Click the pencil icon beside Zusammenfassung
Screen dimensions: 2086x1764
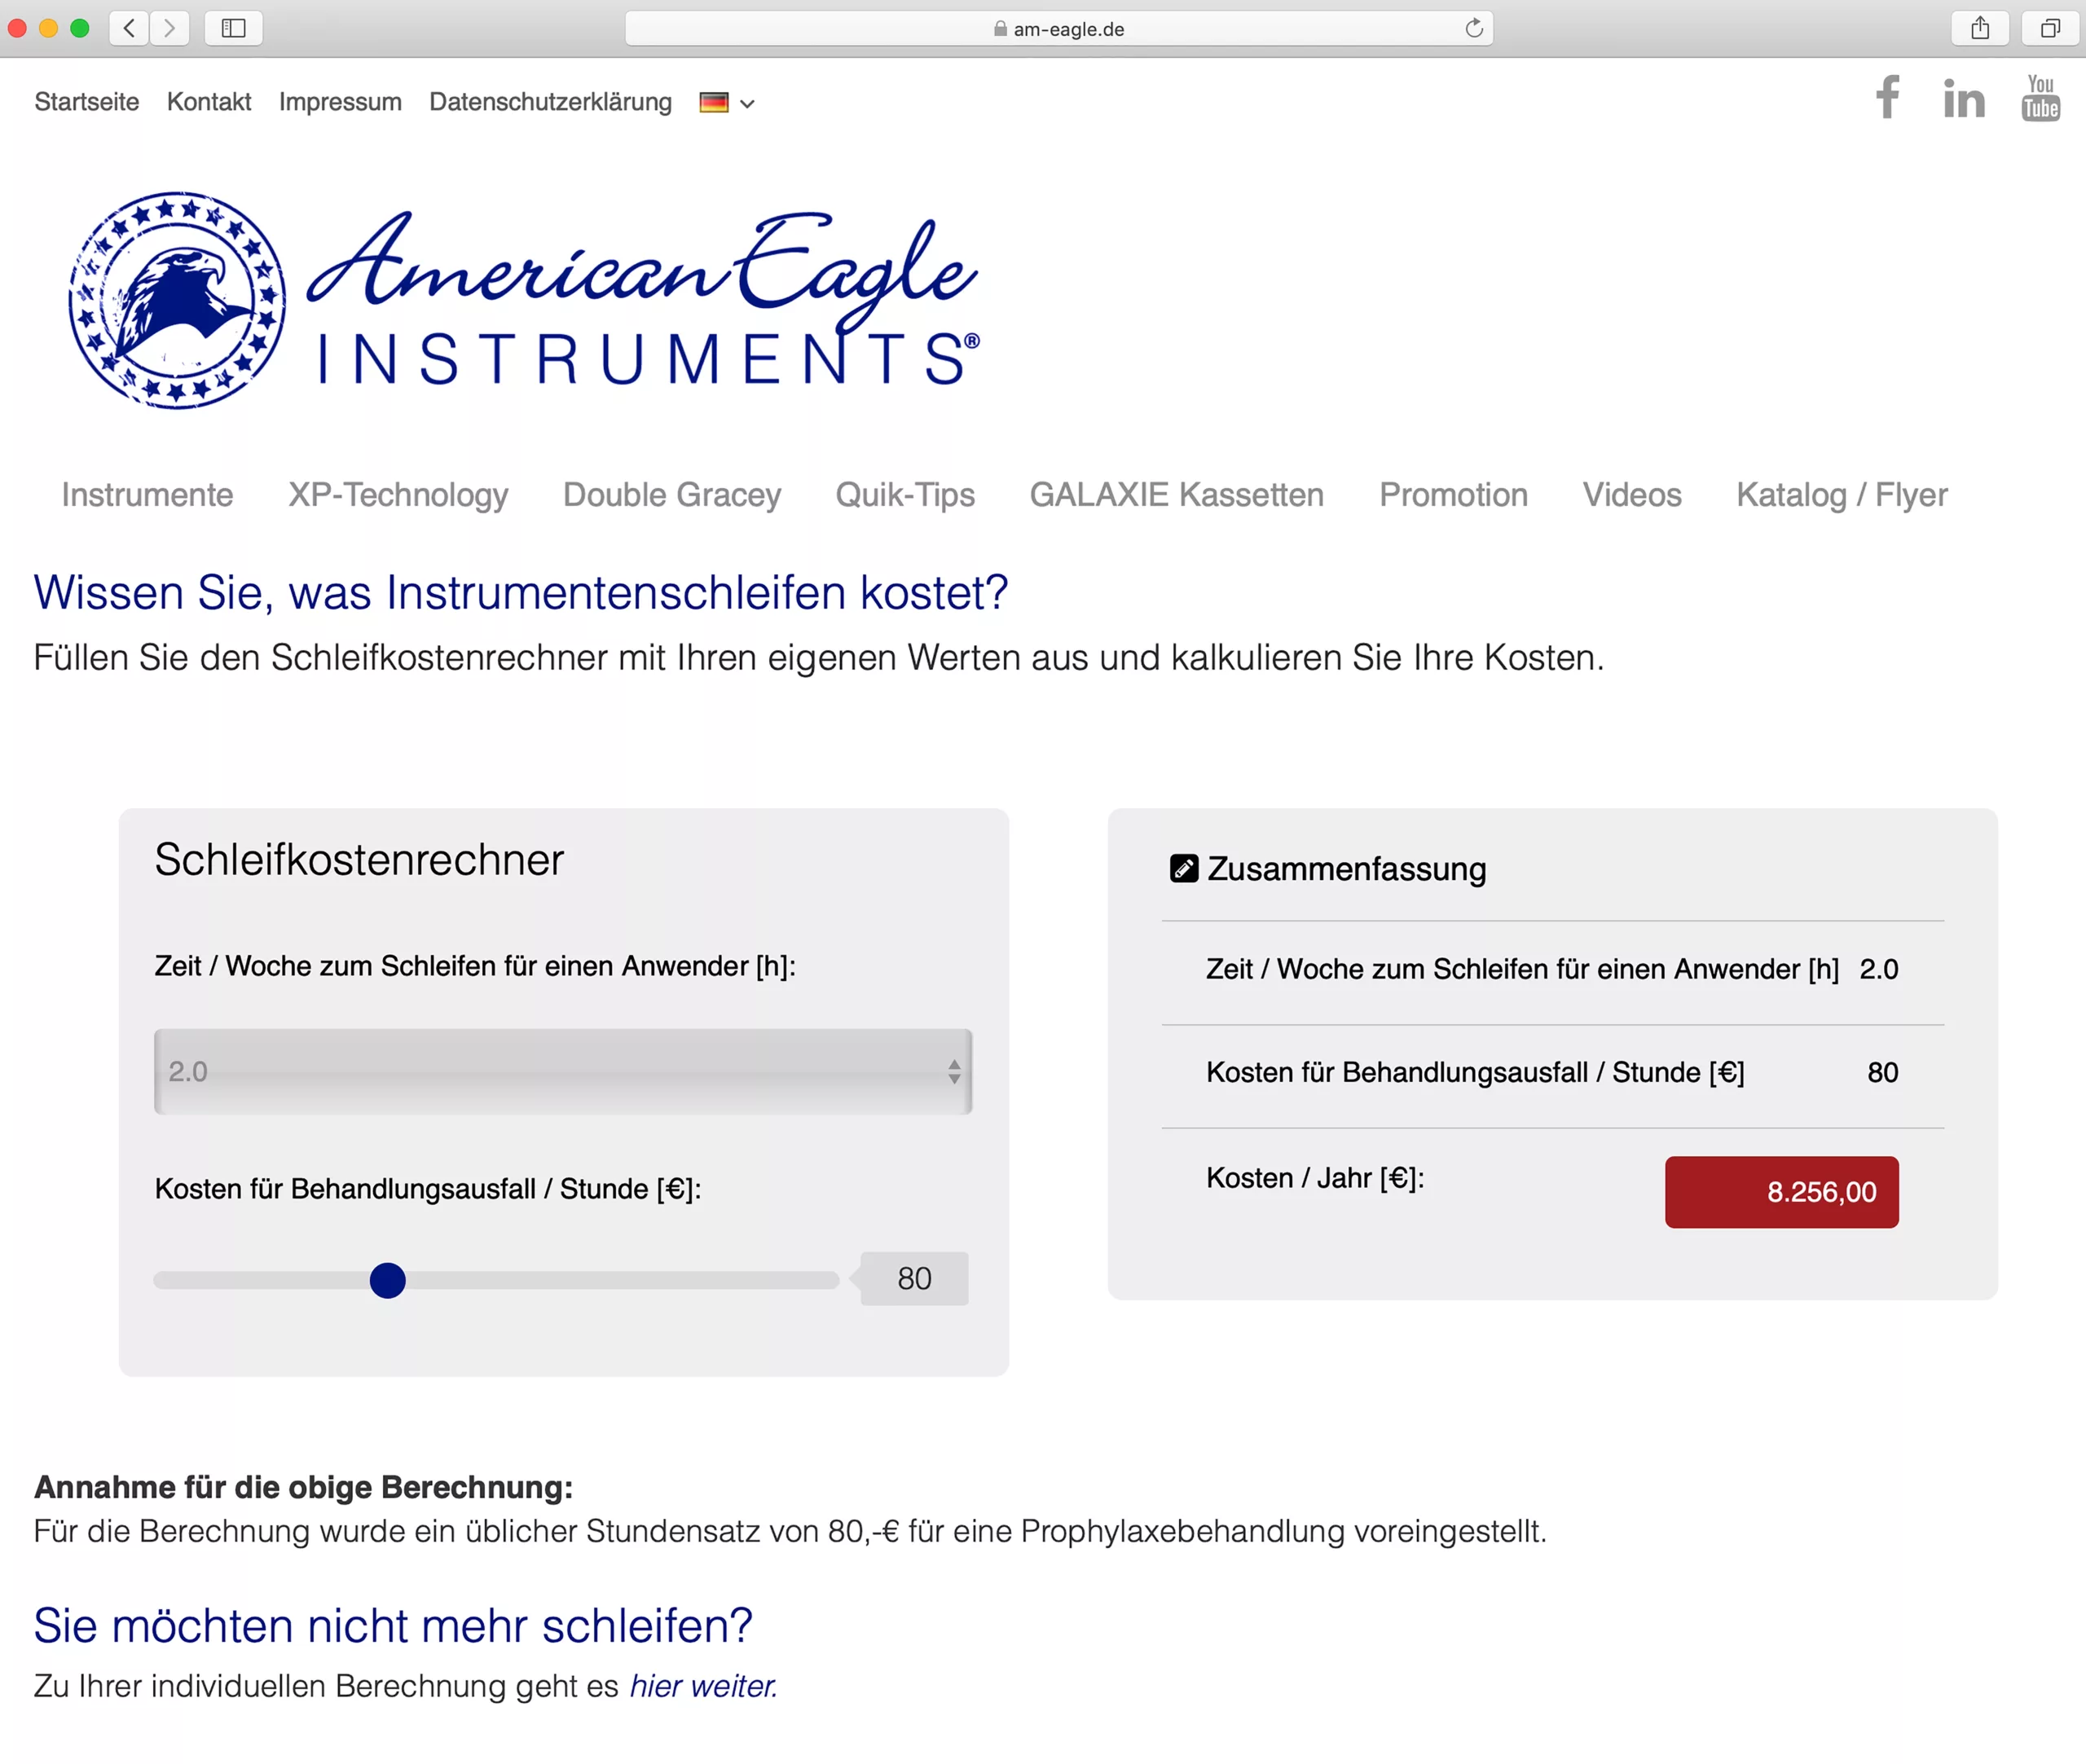tap(1184, 868)
